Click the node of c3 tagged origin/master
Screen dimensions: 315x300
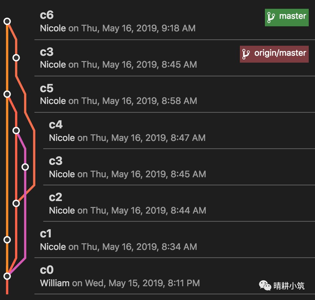(16, 58)
